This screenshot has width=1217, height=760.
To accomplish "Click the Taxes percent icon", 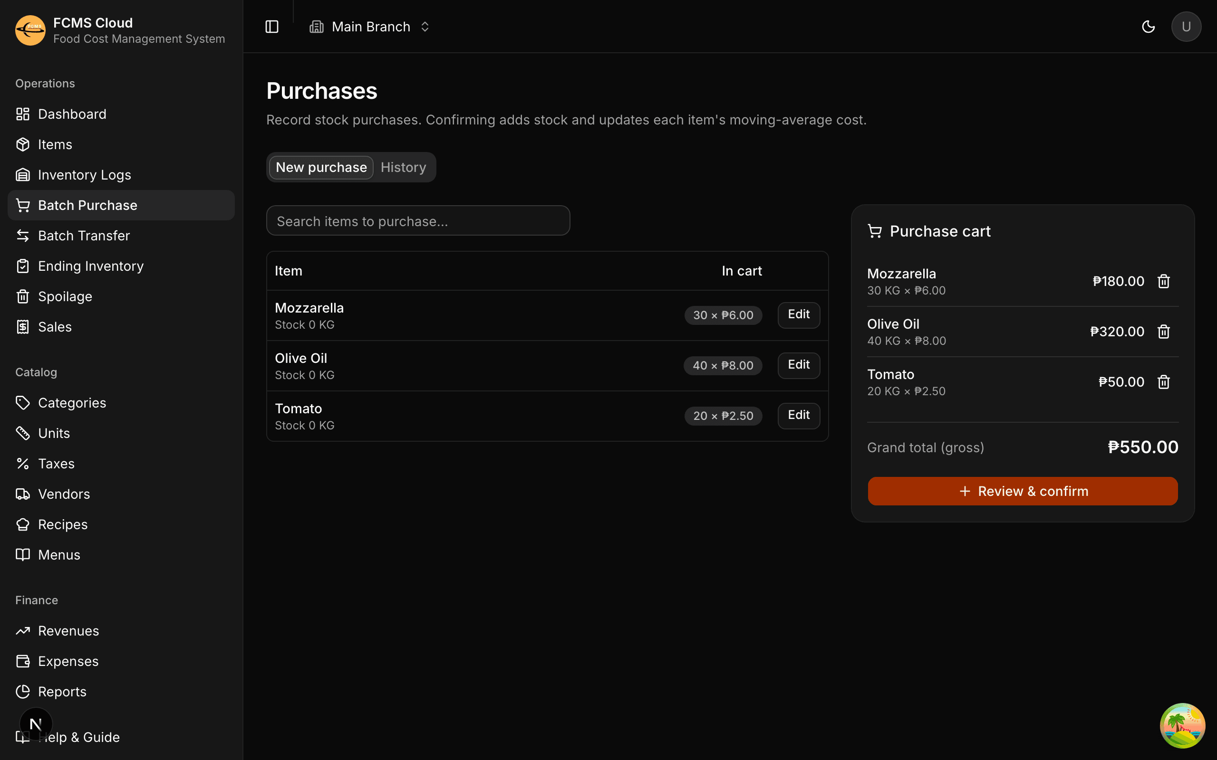I will [23, 464].
